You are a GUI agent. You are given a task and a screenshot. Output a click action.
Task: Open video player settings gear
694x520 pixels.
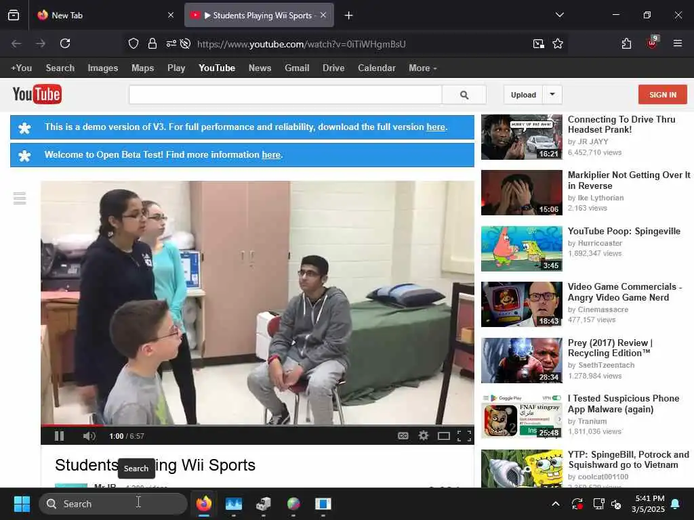pyautogui.click(x=424, y=436)
